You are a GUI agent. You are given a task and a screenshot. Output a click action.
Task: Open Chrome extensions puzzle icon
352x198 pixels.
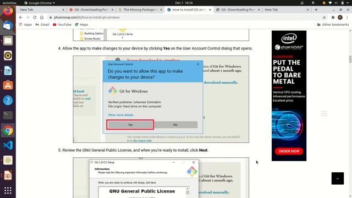tap(333, 17)
